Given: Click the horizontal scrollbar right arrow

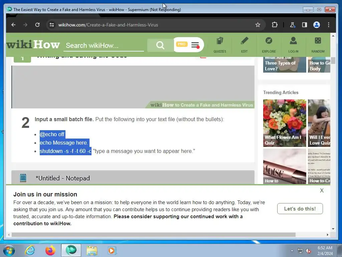Looking at the screenshot, I should [328, 235].
